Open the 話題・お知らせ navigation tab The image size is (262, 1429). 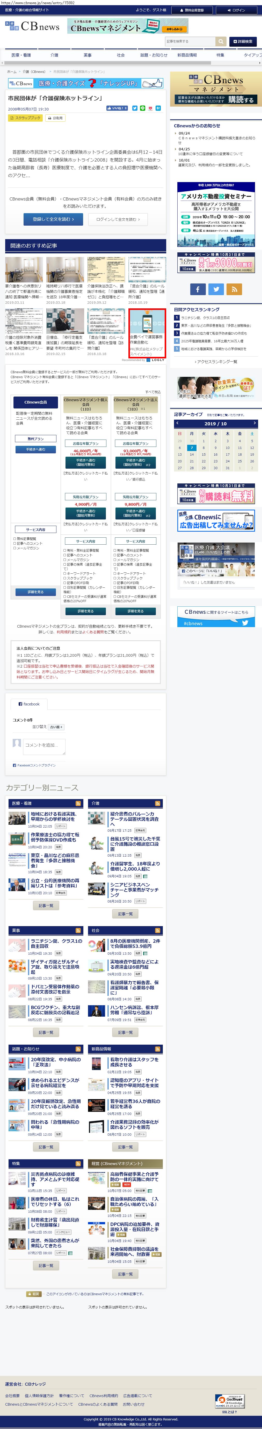pos(154,56)
